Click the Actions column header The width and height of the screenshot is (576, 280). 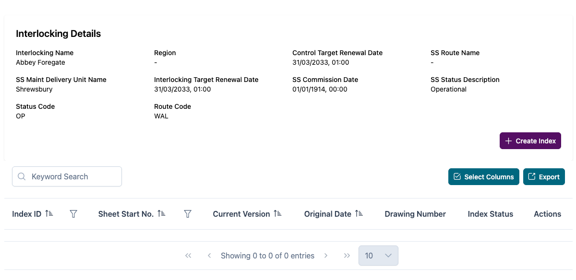[x=547, y=214]
